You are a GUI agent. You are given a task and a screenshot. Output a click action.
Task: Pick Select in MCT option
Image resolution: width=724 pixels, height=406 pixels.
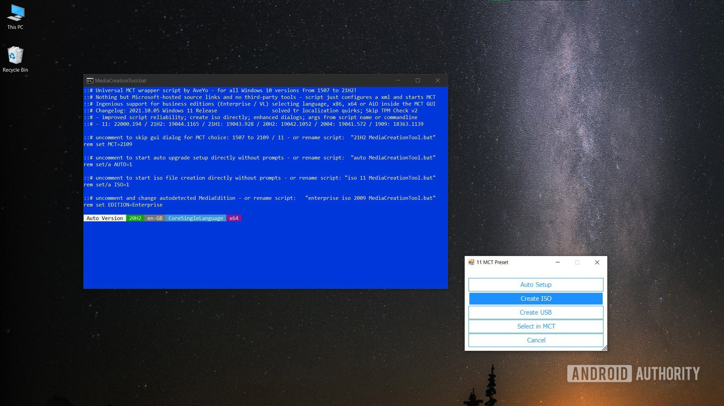coord(535,327)
